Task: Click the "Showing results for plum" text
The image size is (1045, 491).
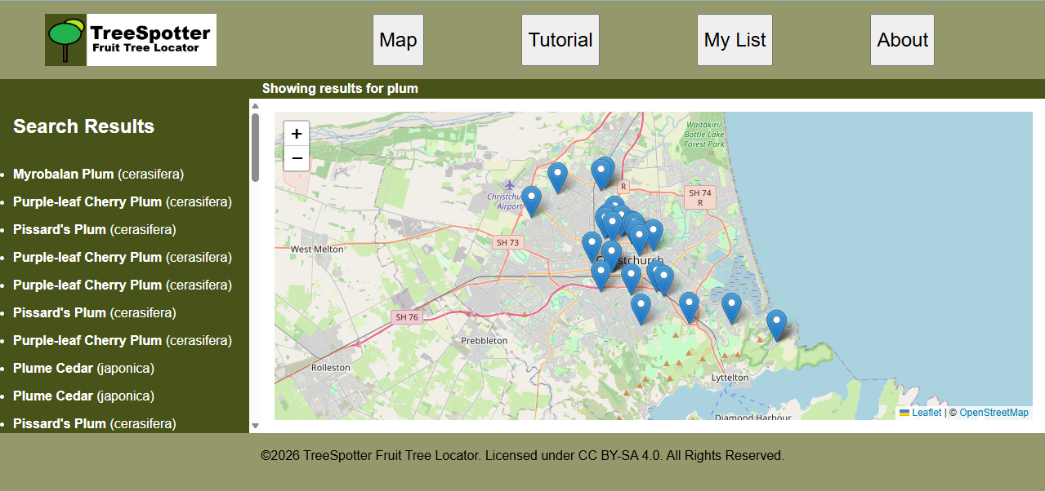Action: (340, 88)
